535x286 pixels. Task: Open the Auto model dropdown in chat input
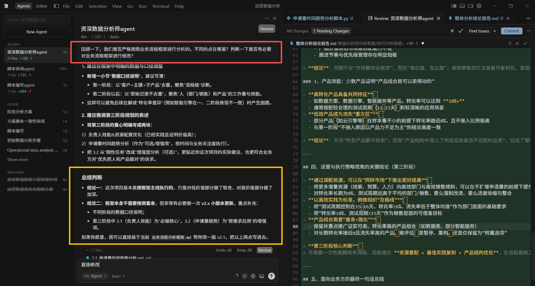(118, 276)
